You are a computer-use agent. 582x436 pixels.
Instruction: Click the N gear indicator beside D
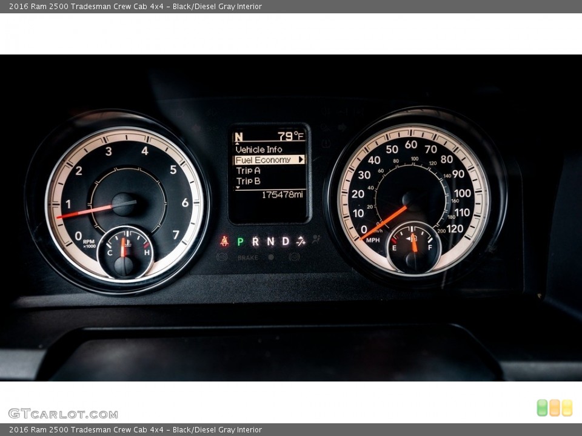click(270, 242)
